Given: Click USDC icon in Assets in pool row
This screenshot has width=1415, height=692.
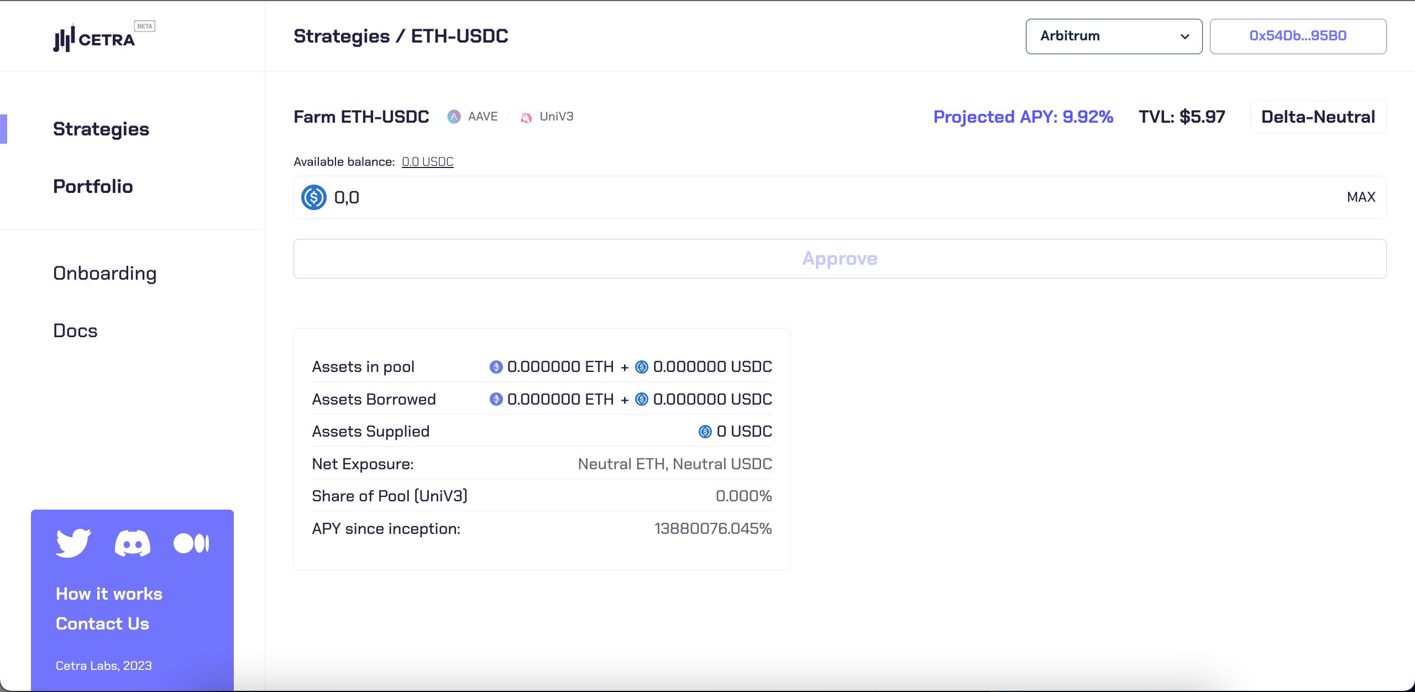Looking at the screenshot, I should click(642, 367).
